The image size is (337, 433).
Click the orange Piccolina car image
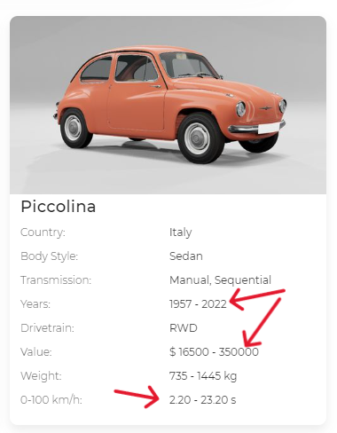pyautogui.click(x=168, y=105)
